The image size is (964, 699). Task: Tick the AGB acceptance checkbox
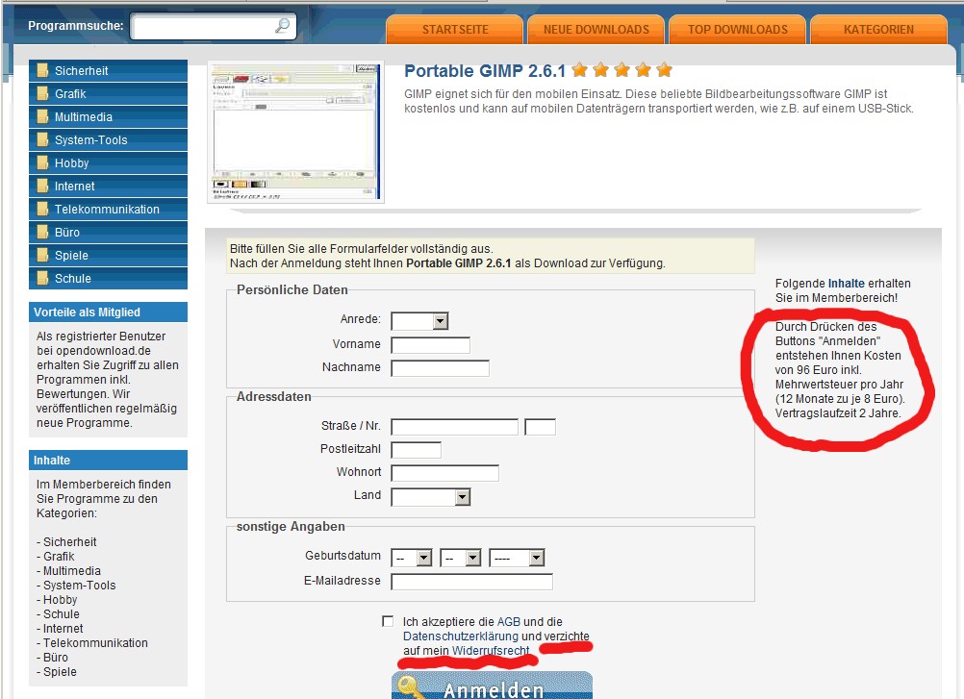click(388, 622)
